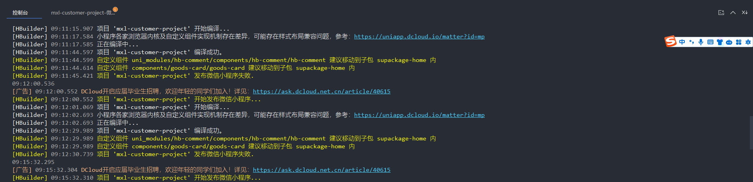Image resolution: width=753 pixels, height=182 pixels.
Task: Open the first uniapp.dcloud.io/matter link
Action: click(x=419, y=36)
